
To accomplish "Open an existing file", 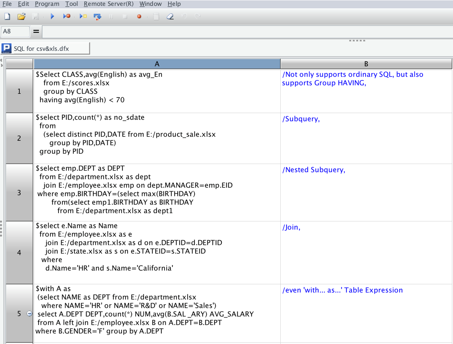I will (21, 16).
